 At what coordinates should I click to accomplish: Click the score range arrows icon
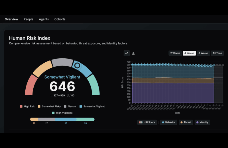point(52,96)
